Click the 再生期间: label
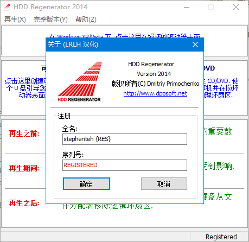Image resolution: width=249 pixels, height=242 pixels. pos(24,168)
